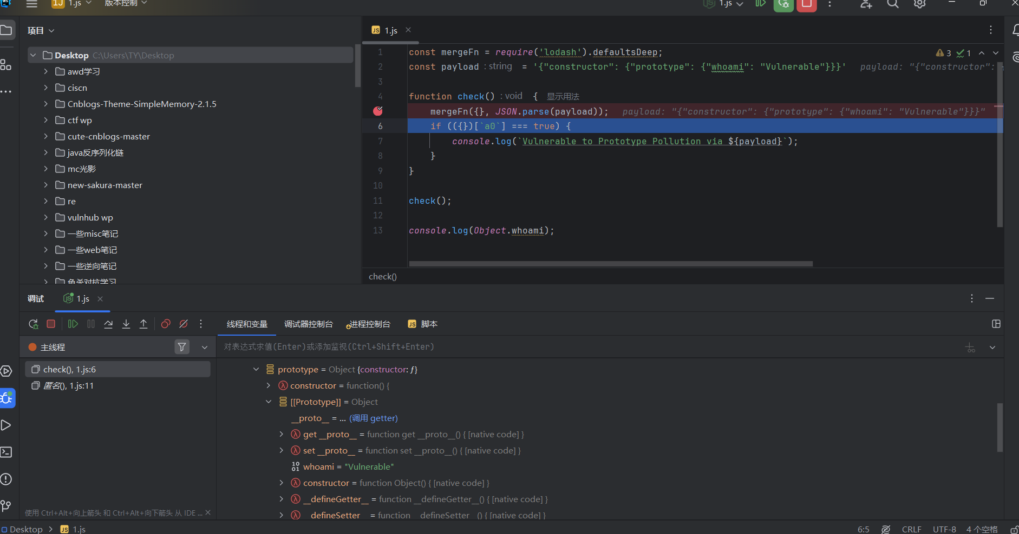Open the 主线程 thread dropdown arrow
Viewport: 1019px width, 534px height.
[205, 348]
